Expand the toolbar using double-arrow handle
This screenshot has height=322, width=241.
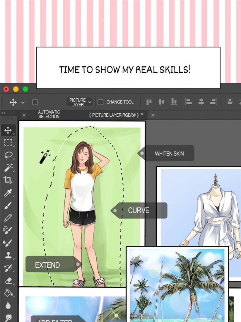3,113
